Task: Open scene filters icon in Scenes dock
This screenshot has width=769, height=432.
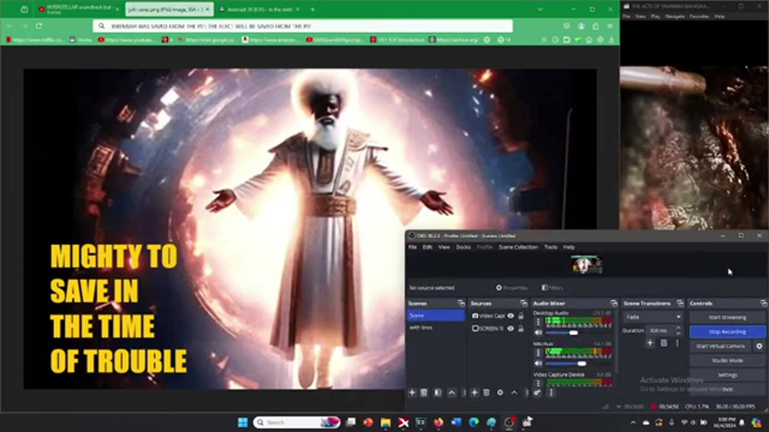Action: coord(437,392)
